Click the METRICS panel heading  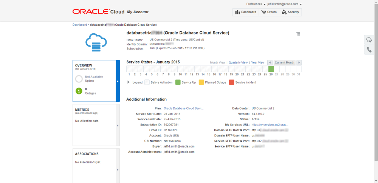click(x=82, y=110)
